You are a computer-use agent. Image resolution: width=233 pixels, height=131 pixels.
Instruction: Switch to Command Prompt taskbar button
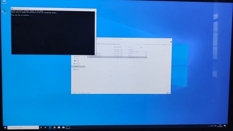click(x=68, y=127)
